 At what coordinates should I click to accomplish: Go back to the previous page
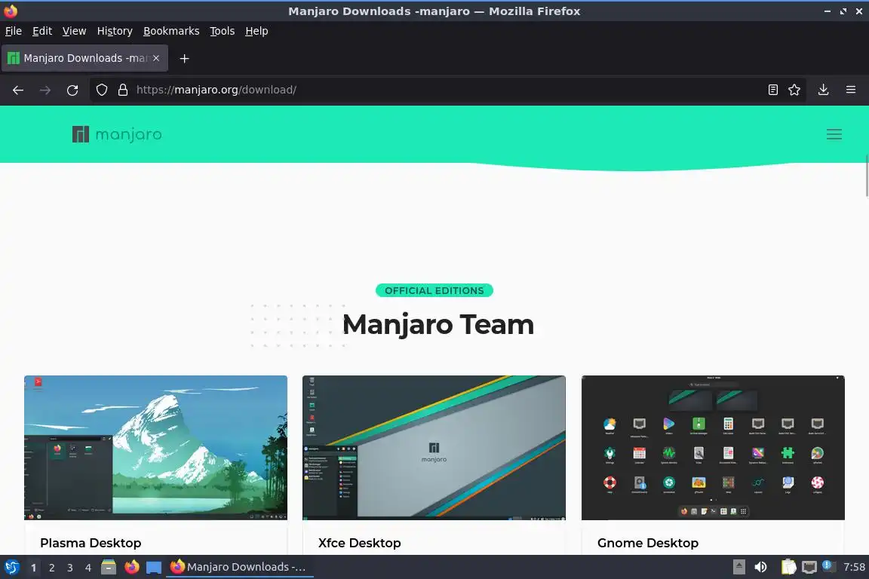[18, 90]
